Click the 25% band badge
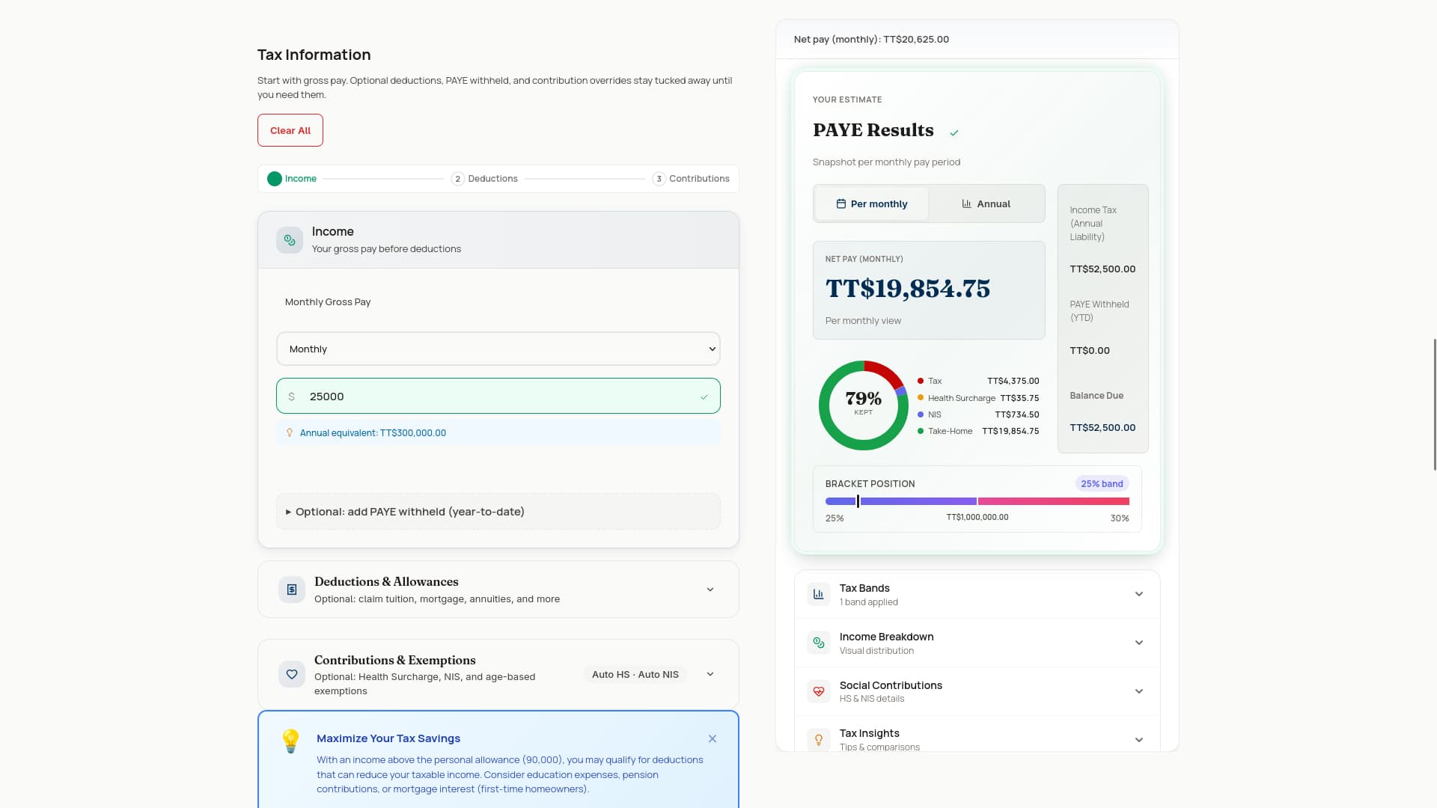Screen dimensions: 1437x808 (1102, 484)
